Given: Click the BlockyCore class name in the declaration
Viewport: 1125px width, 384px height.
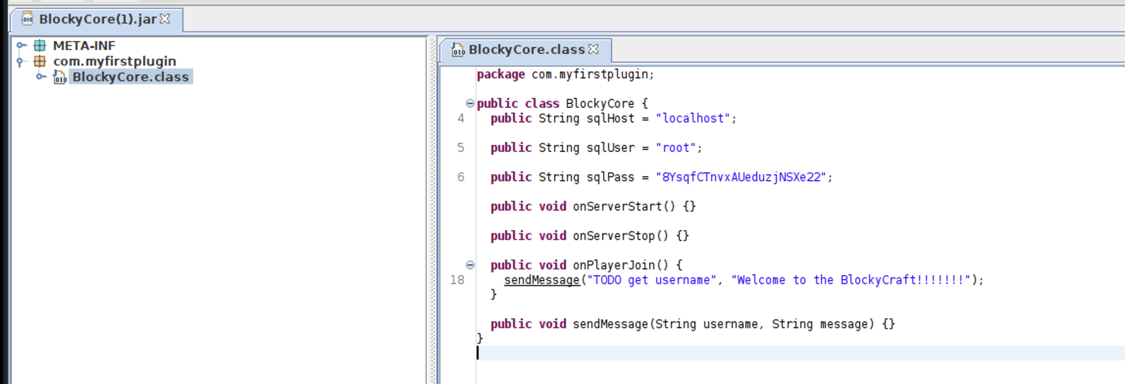Looking at the screenshot, I should (x=600, y=103).
